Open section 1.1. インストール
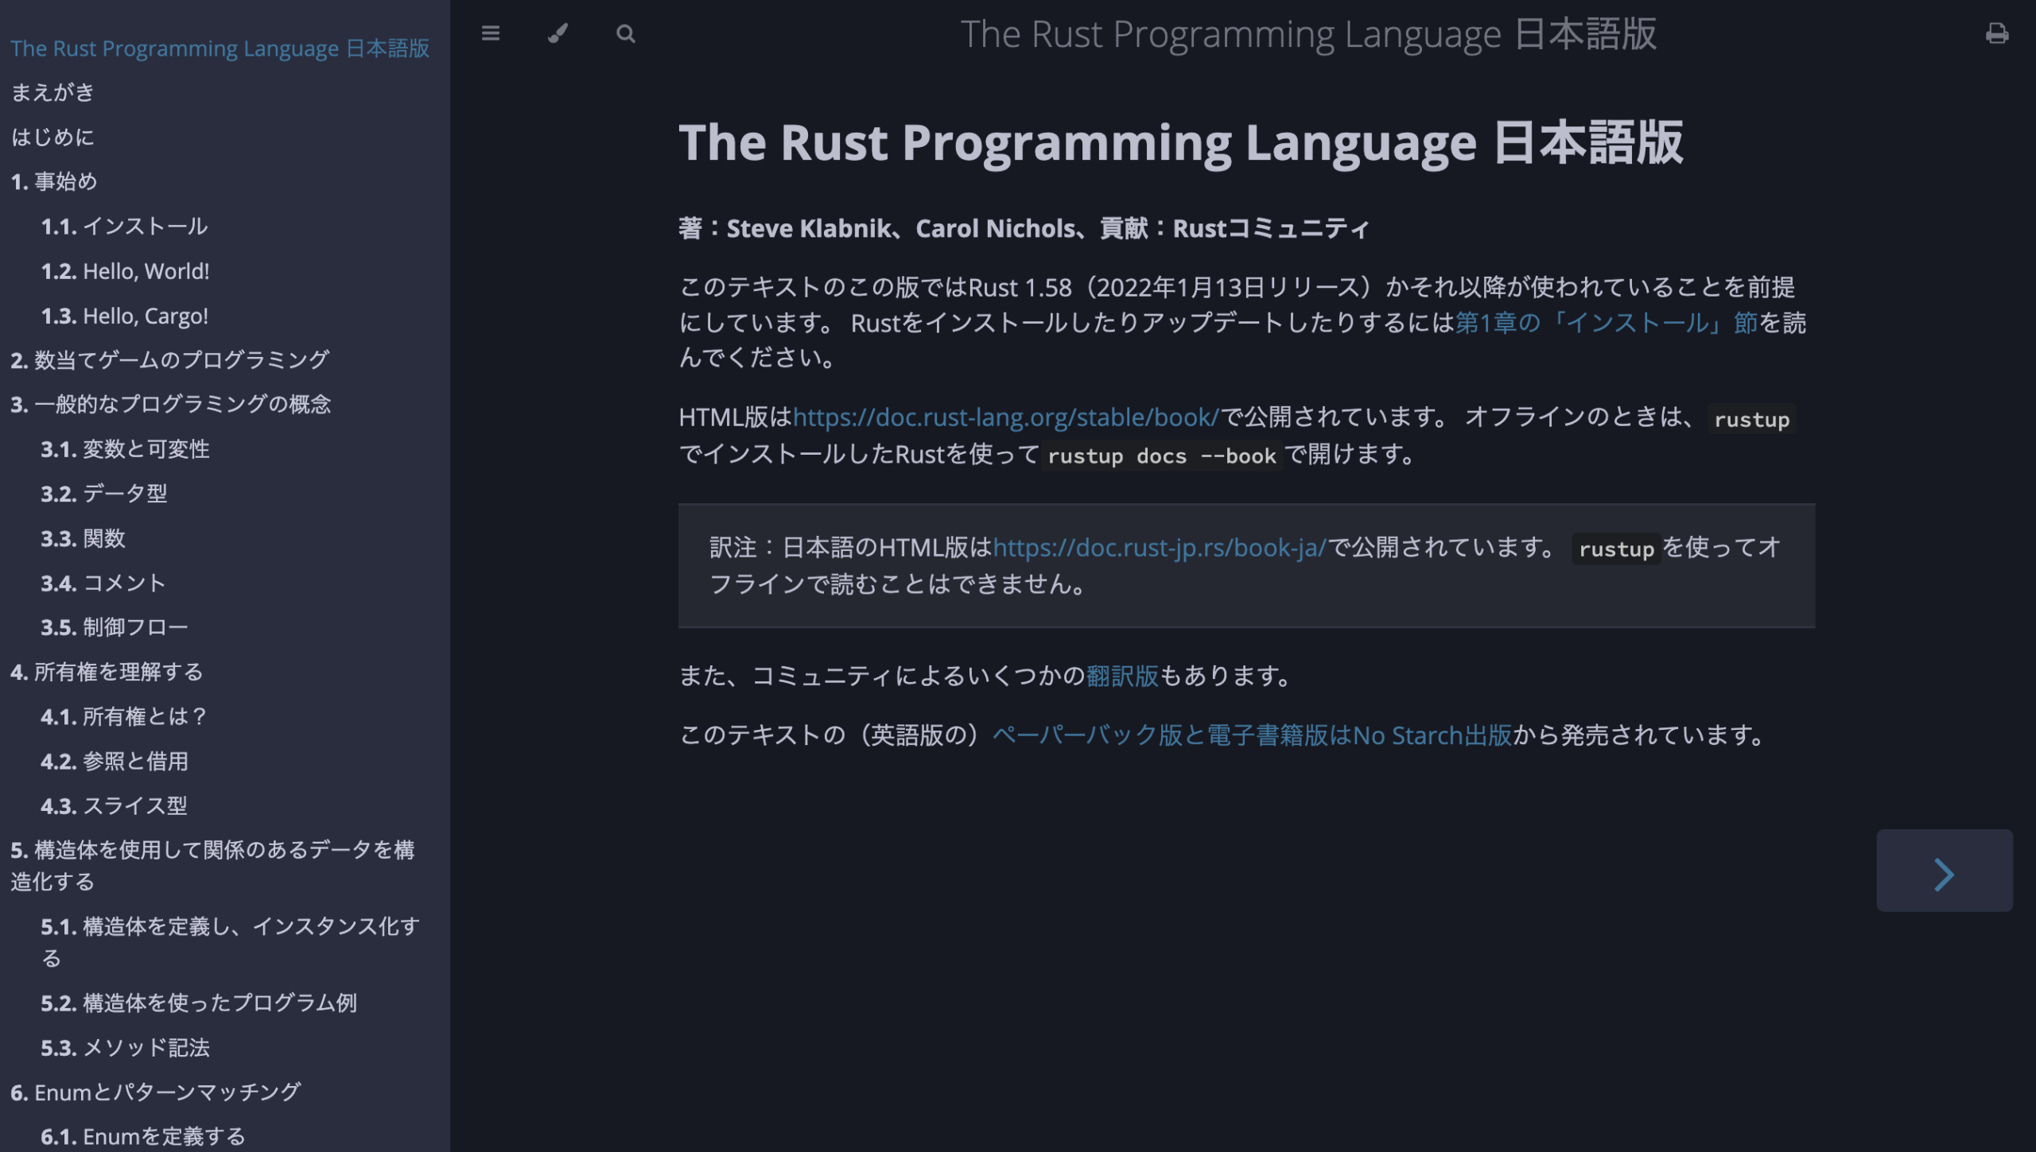Viewport: 2036px width, 1152px height. point(124,227)
